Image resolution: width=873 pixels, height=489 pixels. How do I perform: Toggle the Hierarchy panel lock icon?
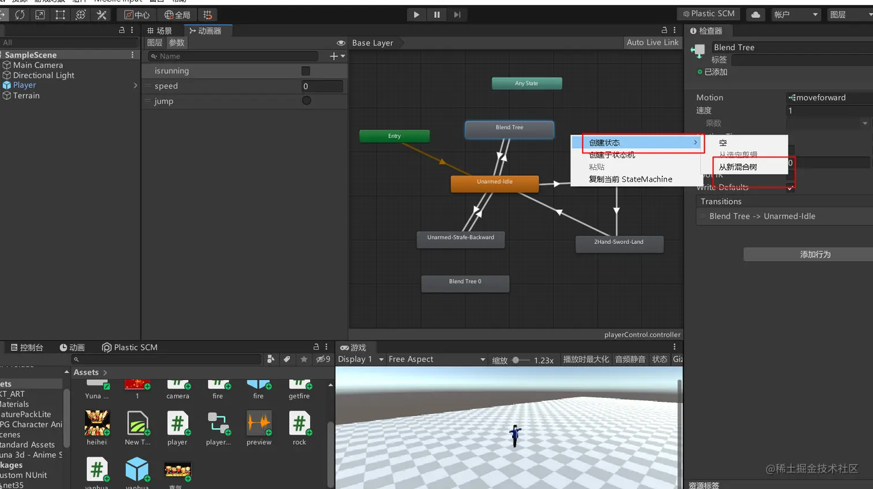click(x=122, y=30)
